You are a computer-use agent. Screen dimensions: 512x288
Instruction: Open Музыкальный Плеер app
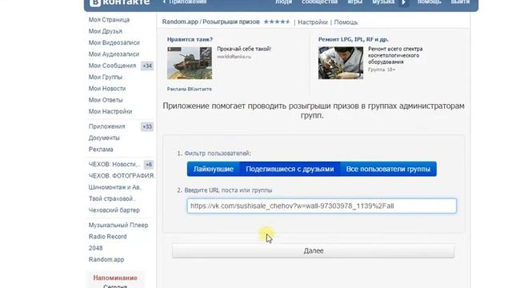coord(118,225)
